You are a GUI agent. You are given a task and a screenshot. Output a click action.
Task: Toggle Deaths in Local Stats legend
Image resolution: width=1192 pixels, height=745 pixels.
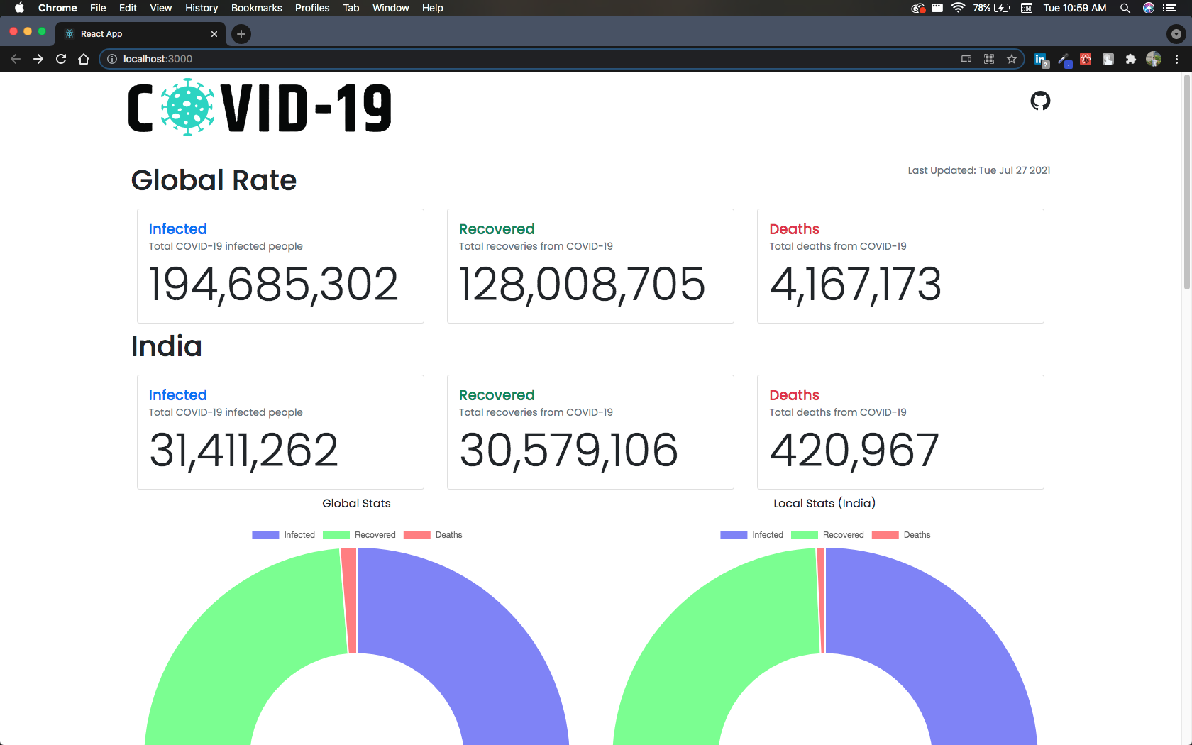click(901, 535)
